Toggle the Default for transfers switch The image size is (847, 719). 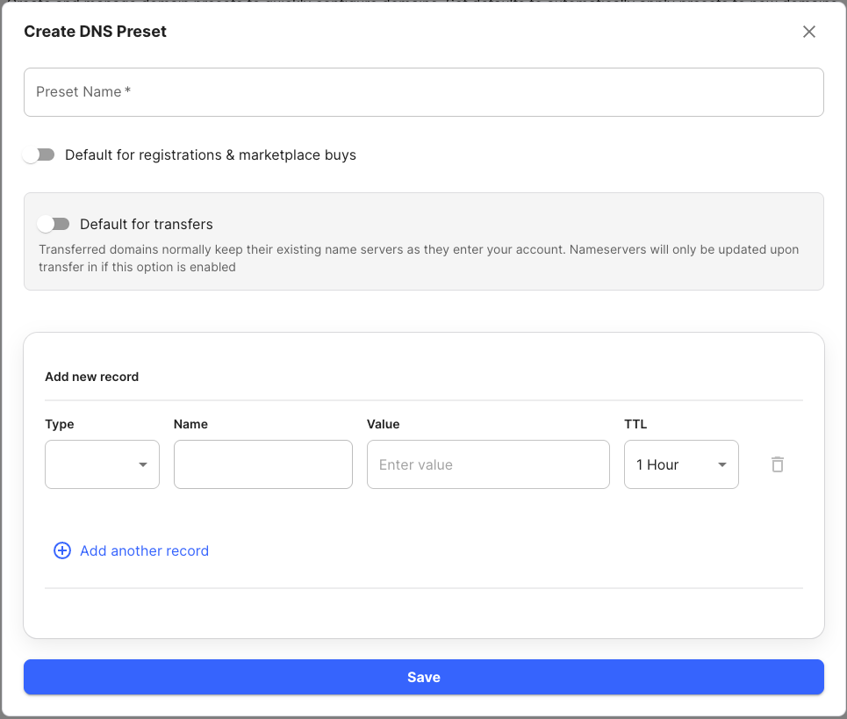54,224
